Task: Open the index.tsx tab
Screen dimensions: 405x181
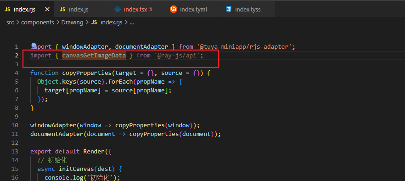Action: click(x=137, y=10)
